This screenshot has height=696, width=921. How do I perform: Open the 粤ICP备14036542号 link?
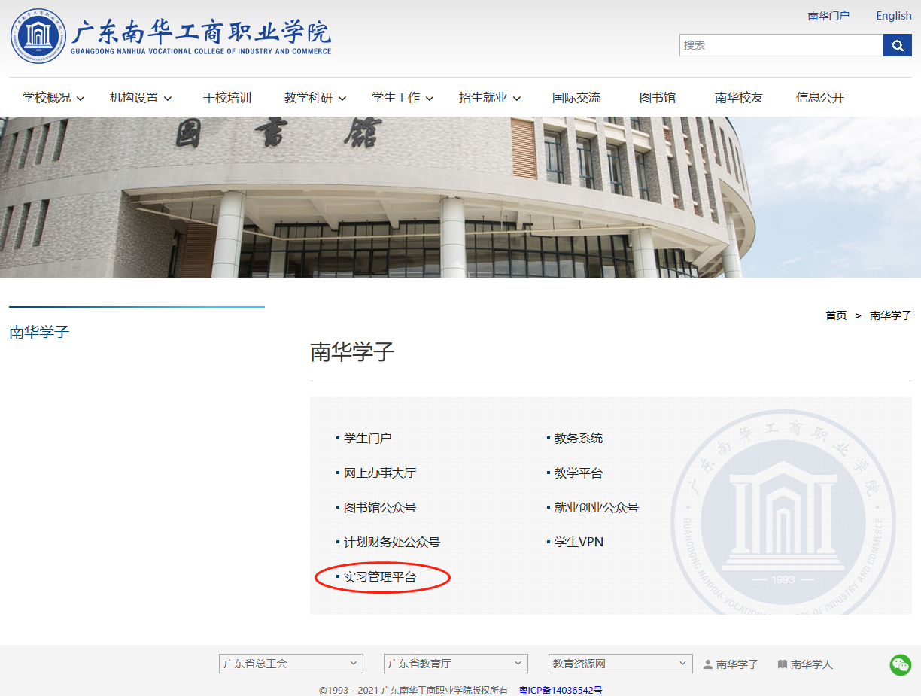(560, 690)
